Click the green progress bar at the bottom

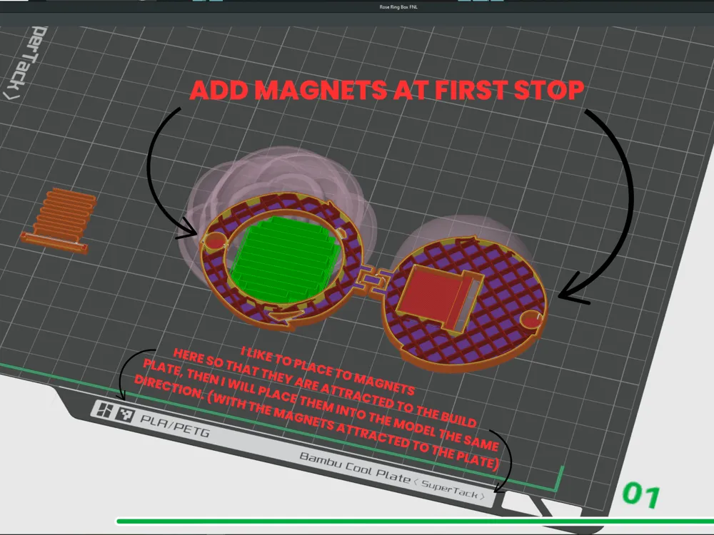(357, 521)
